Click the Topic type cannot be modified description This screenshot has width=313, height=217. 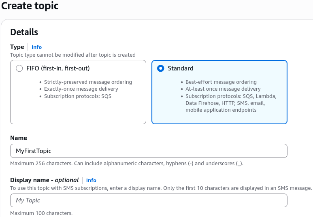[x=73, y=55]
